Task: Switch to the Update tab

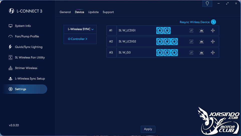Action: pyautogui.click(x=93, y=12)
